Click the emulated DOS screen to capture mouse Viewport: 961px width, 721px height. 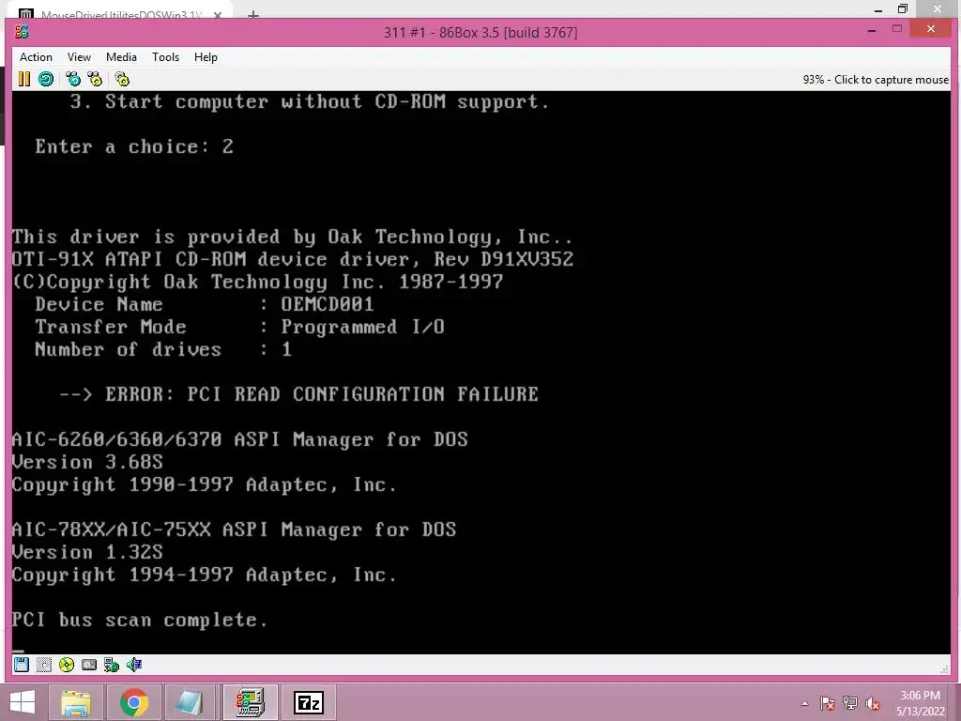[481, 372]
